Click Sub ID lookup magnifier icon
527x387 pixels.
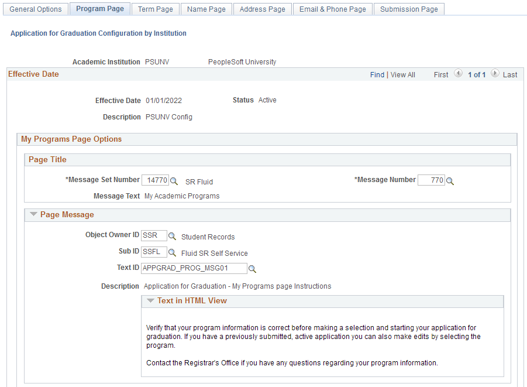pyautogui.click(x=172, y=252)
